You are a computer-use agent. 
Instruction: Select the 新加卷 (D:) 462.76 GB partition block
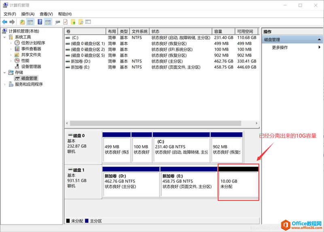(131, 182)
